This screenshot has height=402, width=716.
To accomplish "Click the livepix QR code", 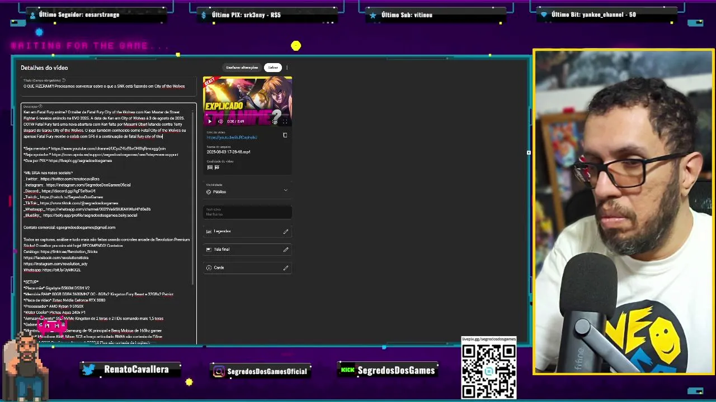I will [489, 371].
